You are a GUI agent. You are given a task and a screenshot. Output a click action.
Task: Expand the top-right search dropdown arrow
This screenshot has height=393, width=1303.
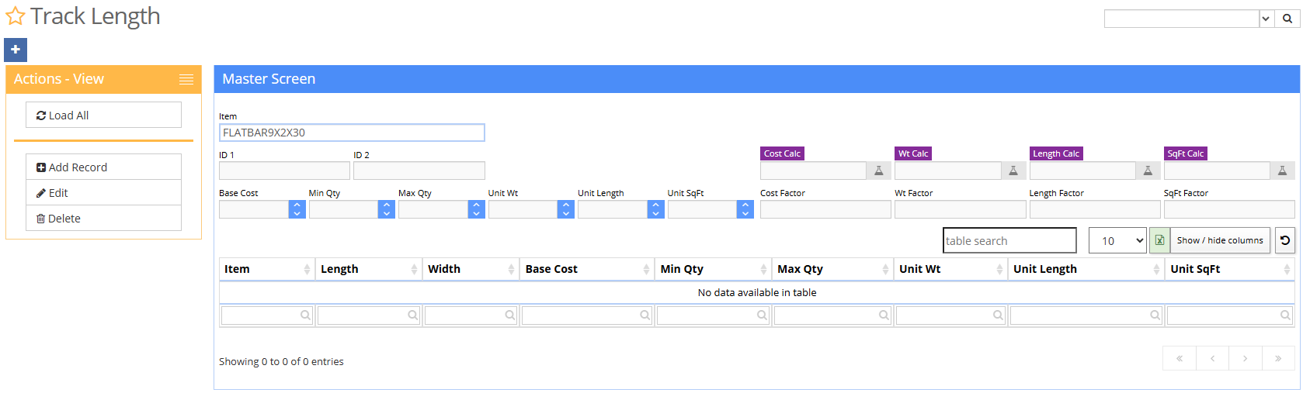point(1267,19)
